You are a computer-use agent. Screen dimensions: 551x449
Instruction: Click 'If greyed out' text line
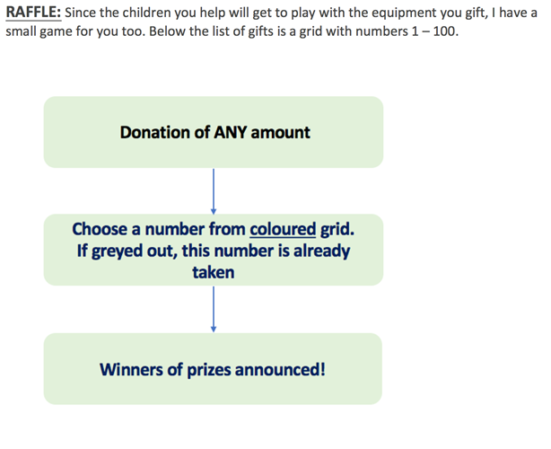(214, 251)
